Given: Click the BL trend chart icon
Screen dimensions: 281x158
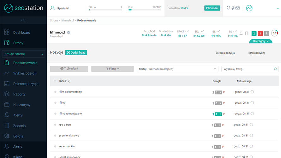Looking at the screenshot, I should [x=218, y=31].
